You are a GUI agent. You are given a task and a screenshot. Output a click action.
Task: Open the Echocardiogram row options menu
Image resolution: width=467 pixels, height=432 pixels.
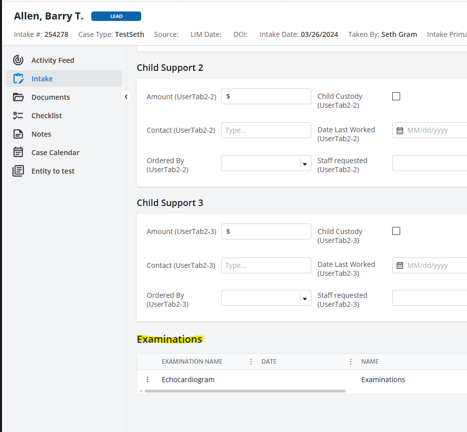(147, 379)
